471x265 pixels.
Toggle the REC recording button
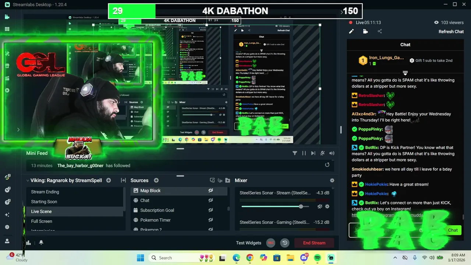(x=271, y=243)
